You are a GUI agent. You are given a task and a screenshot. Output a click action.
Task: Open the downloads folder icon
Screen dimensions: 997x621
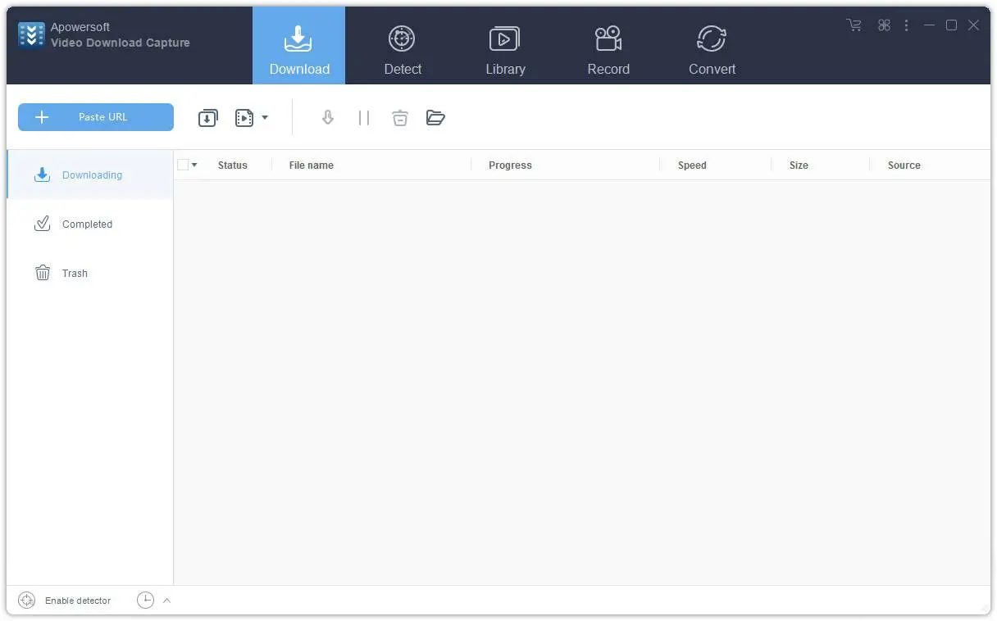435,117
